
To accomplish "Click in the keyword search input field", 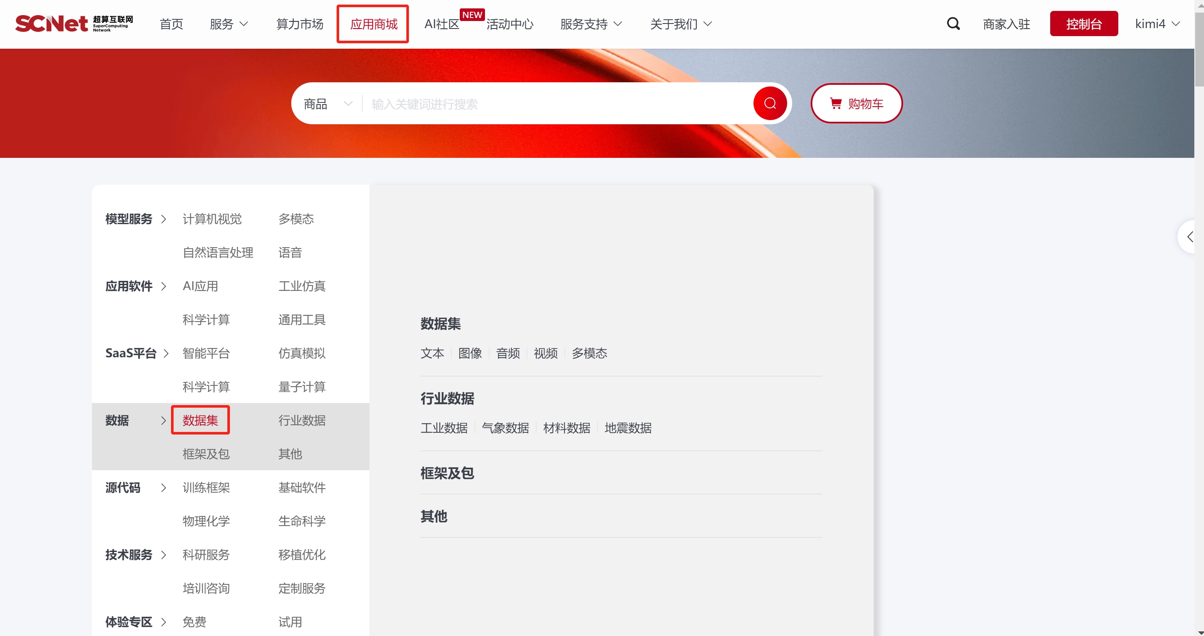I will [x=556, y=104].
